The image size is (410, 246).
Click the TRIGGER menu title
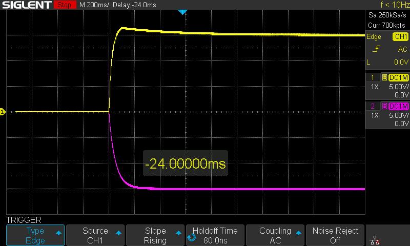coord(24,220)
